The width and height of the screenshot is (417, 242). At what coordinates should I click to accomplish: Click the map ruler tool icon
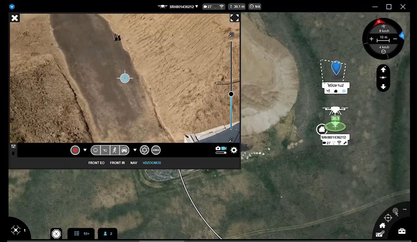tap(380, 234)
